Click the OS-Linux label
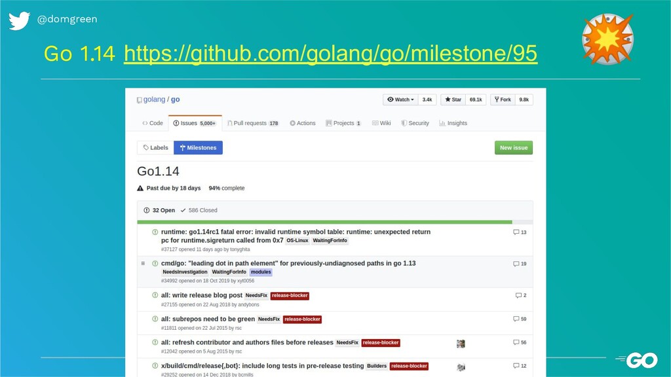This screenshot has width=671, height=377. tap(297, 241)
